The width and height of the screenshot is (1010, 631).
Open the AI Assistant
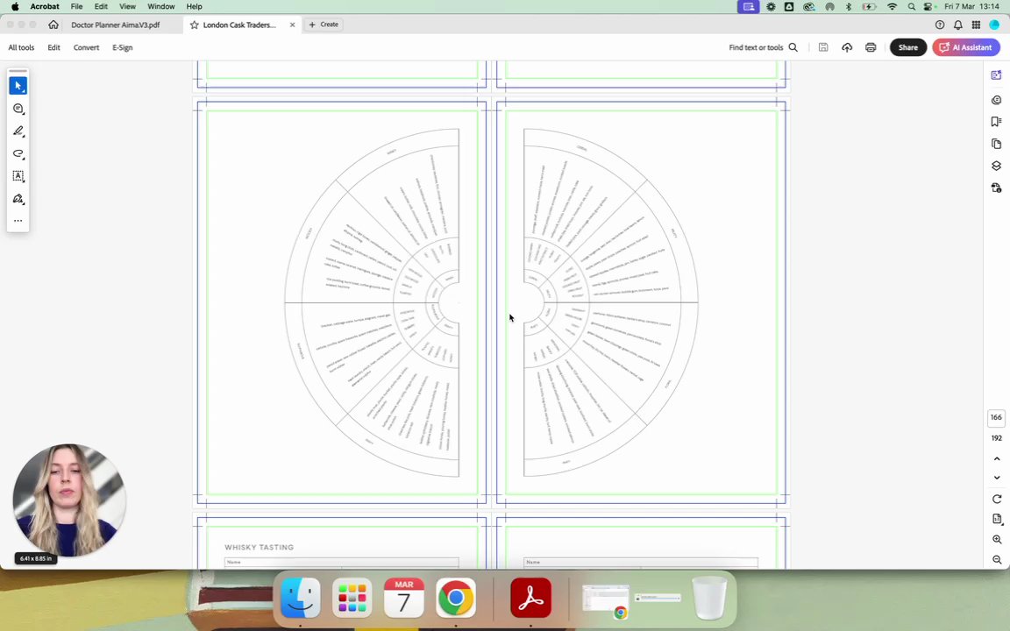(x=966, y=47)
